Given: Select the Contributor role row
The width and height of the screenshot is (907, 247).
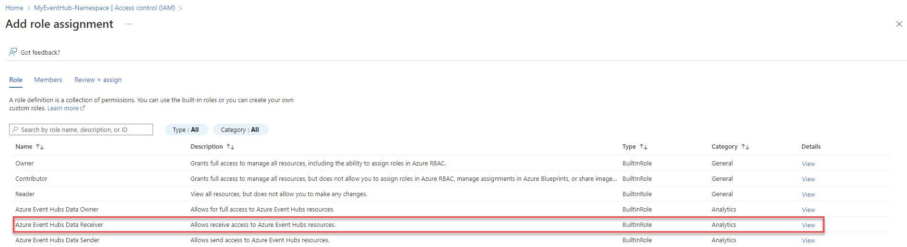Looking at the screenshot, I should 451,179.
